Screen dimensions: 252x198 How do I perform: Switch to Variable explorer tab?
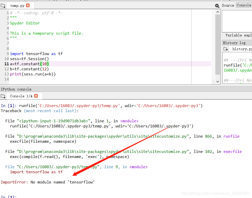(x=238, y=35)
